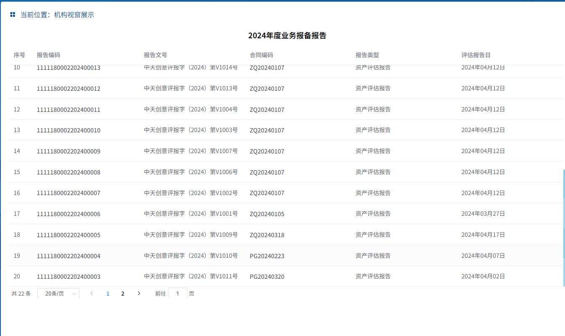This screenshot has height=336, width=565.
Task: Click the go-to page number input
Action: pyautogui.click(x=178, y=294)
